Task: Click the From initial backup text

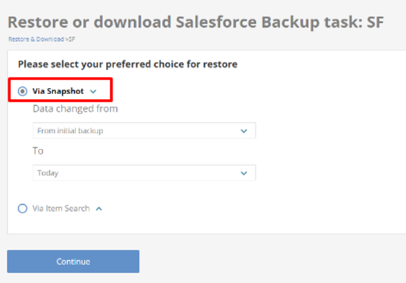Action: tap(70, 131)
